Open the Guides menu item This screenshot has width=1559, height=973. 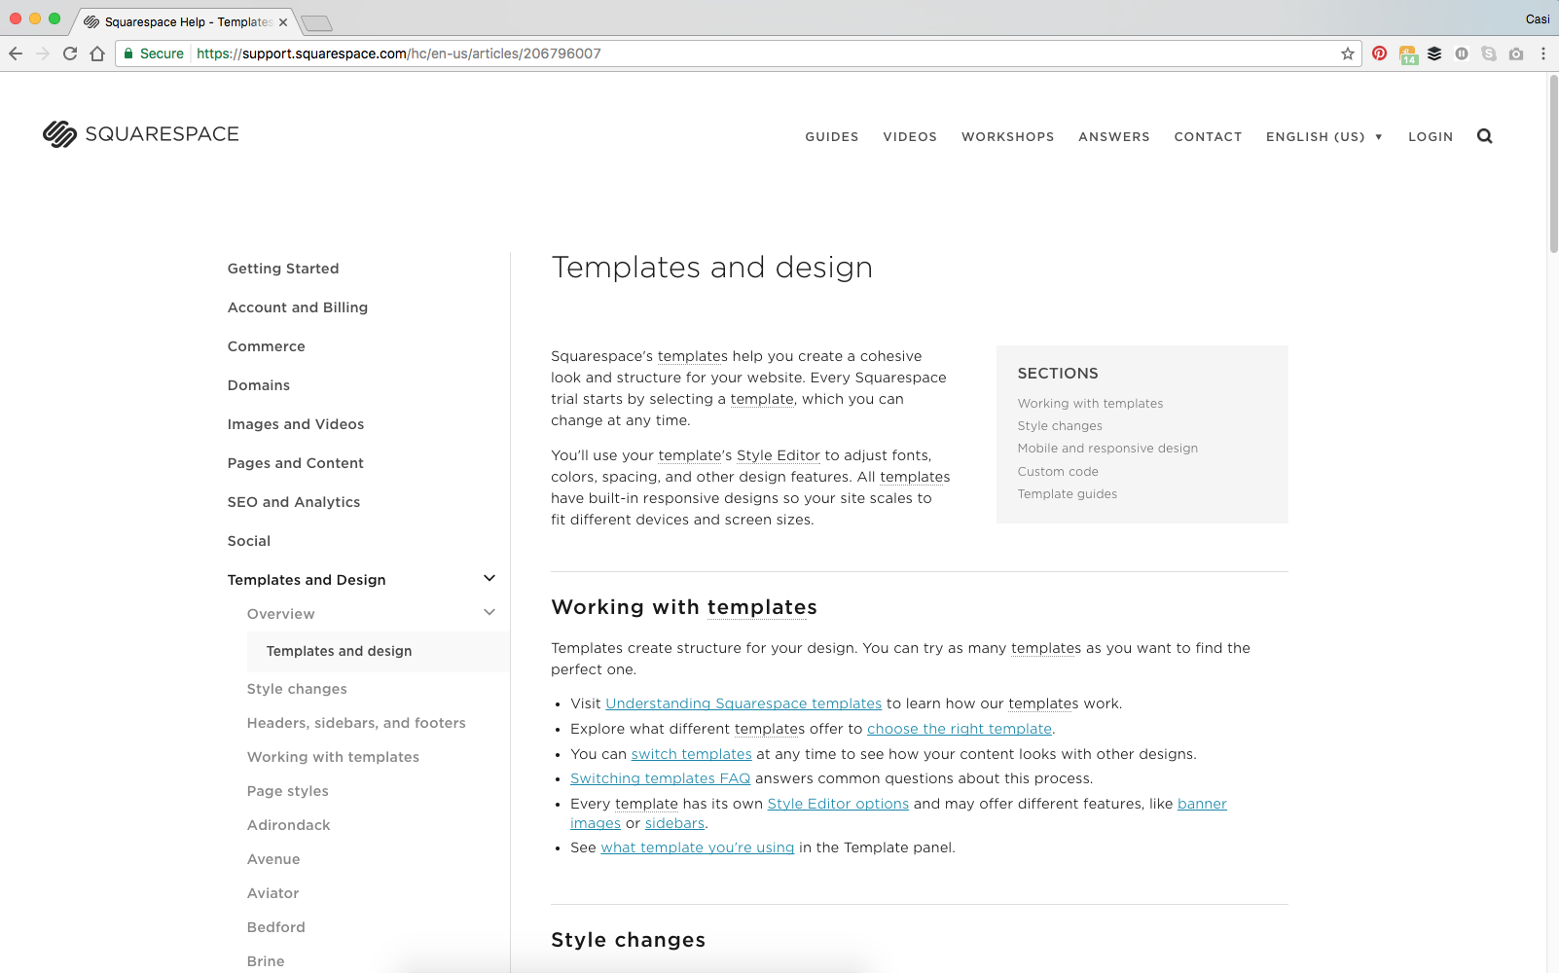[x=832, y=137]
